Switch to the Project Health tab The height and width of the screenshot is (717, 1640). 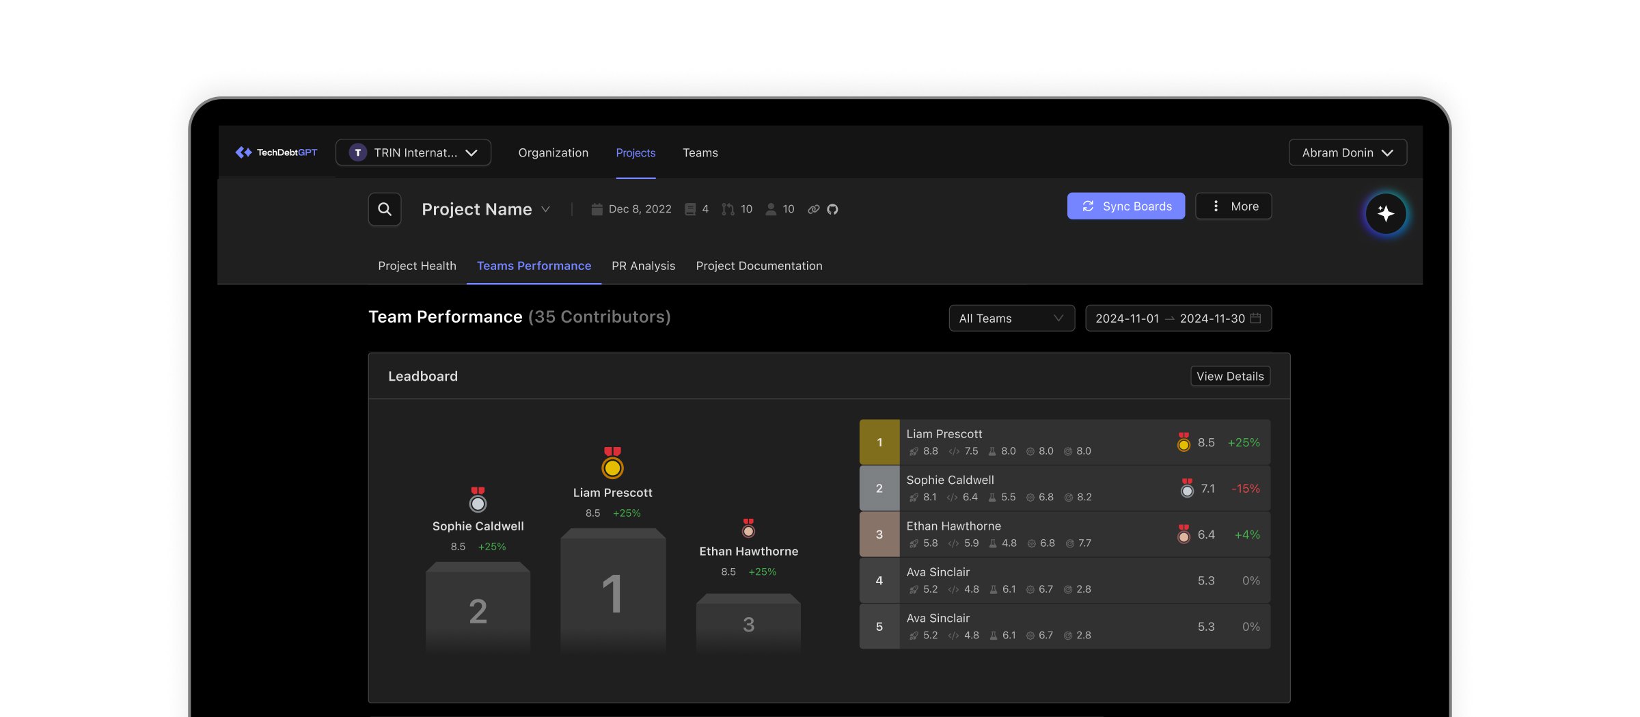tap(417, 266)
